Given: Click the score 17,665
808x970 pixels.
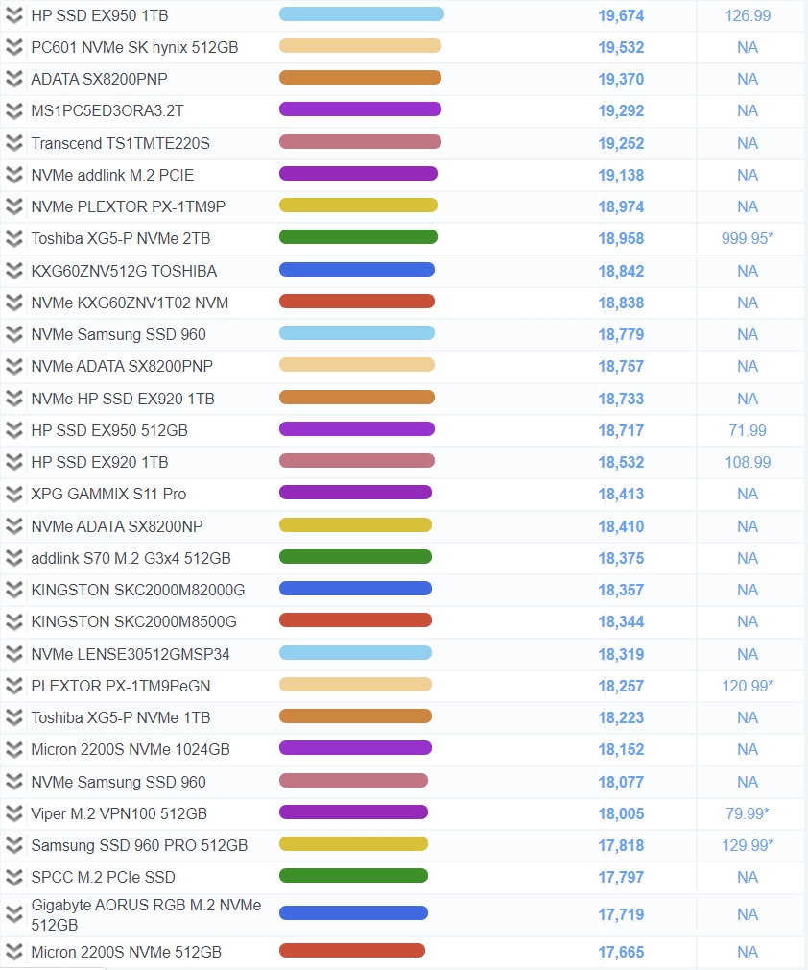Looking at the screenshot, I should [x=621, y=952].
